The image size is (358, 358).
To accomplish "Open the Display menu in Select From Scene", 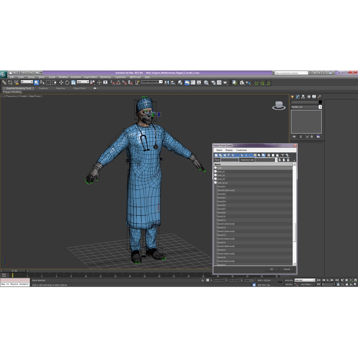I will 229,150.
